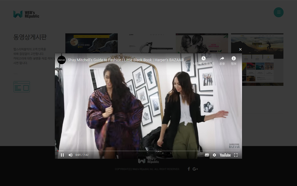The height and width of the screenshot is (186, 297).
Task: Enter fullscreen mode
Action: [236, 155]
